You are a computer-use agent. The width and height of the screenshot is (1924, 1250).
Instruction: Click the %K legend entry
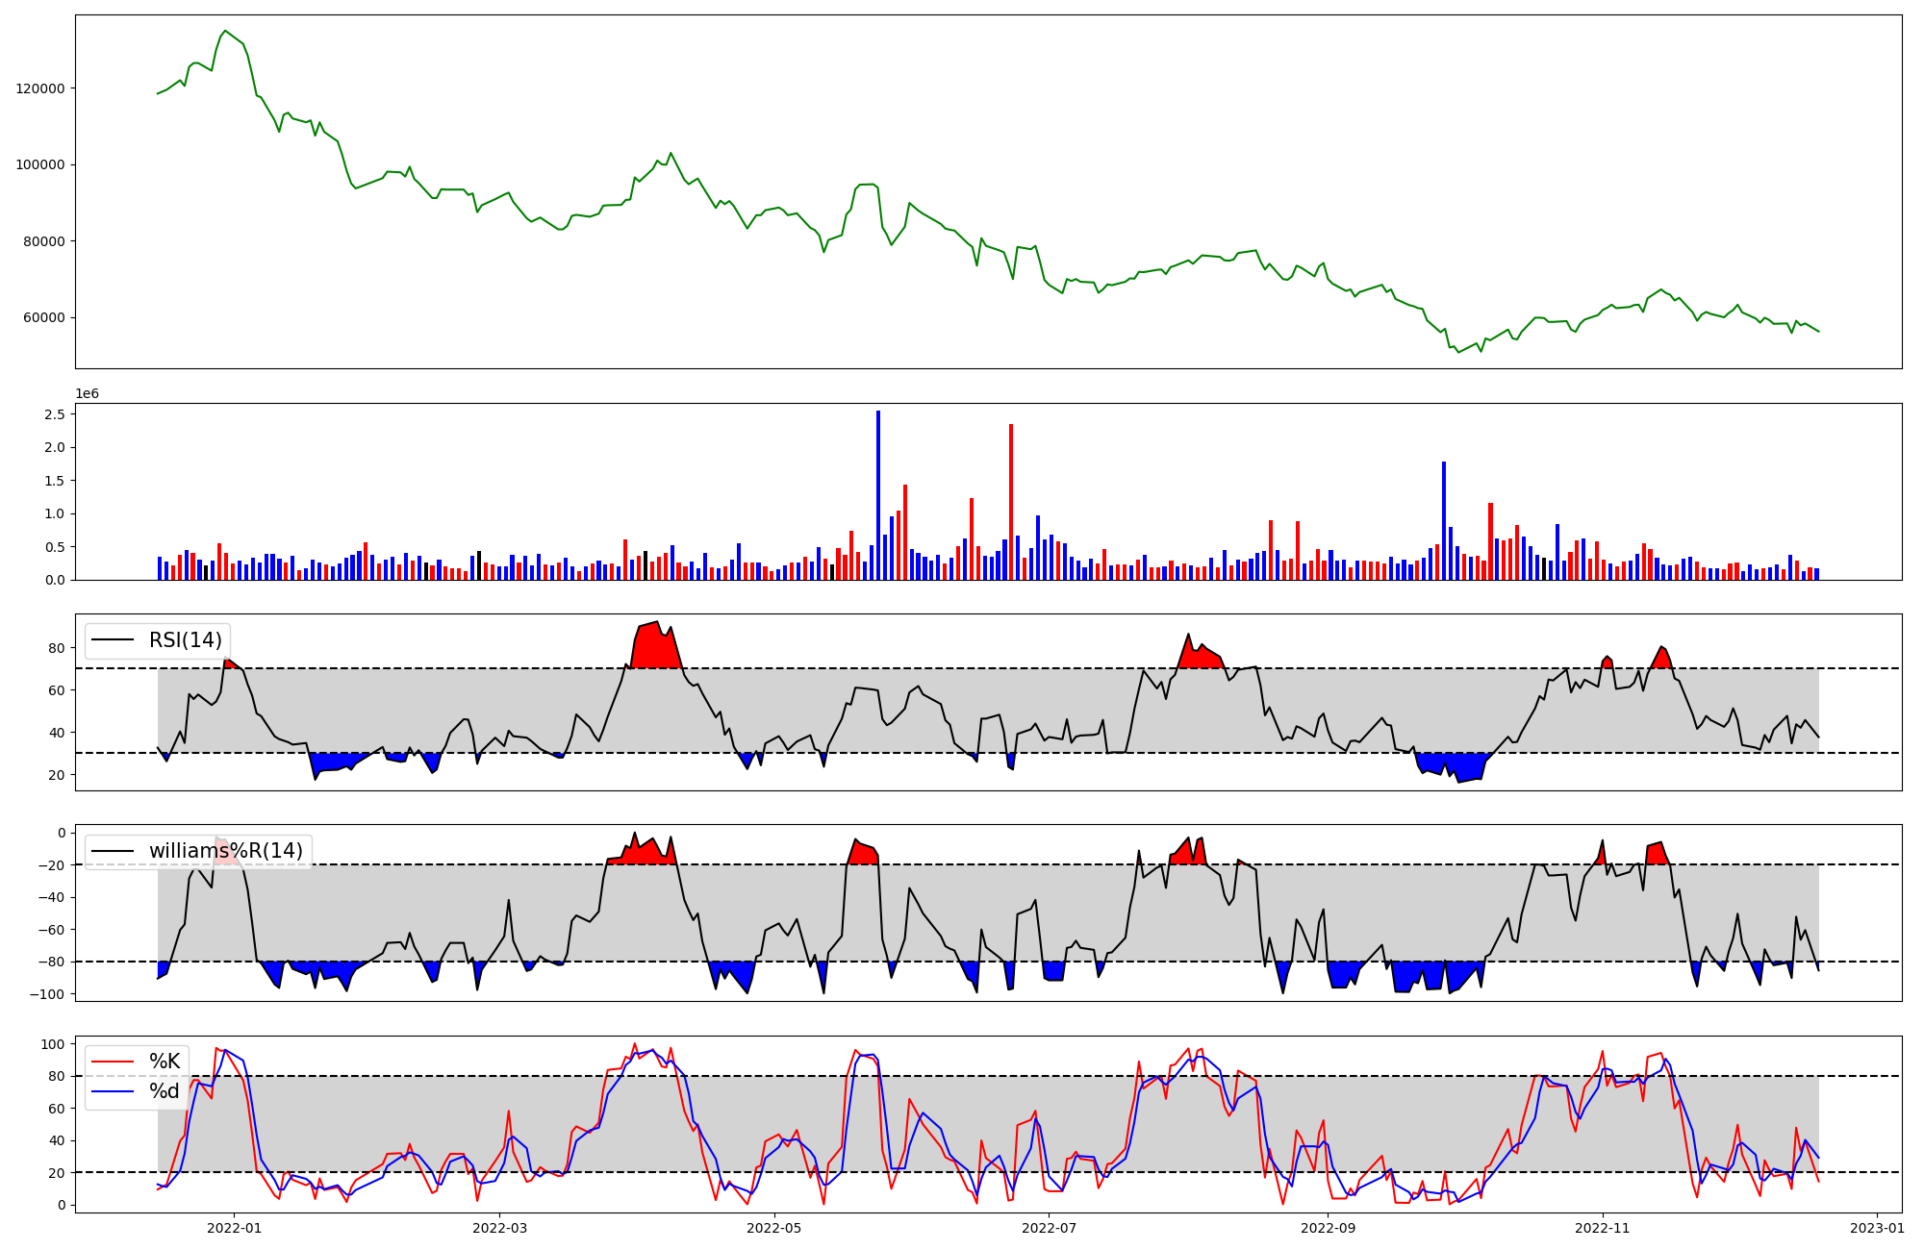pyautogui.click(x=165, y=1062)
